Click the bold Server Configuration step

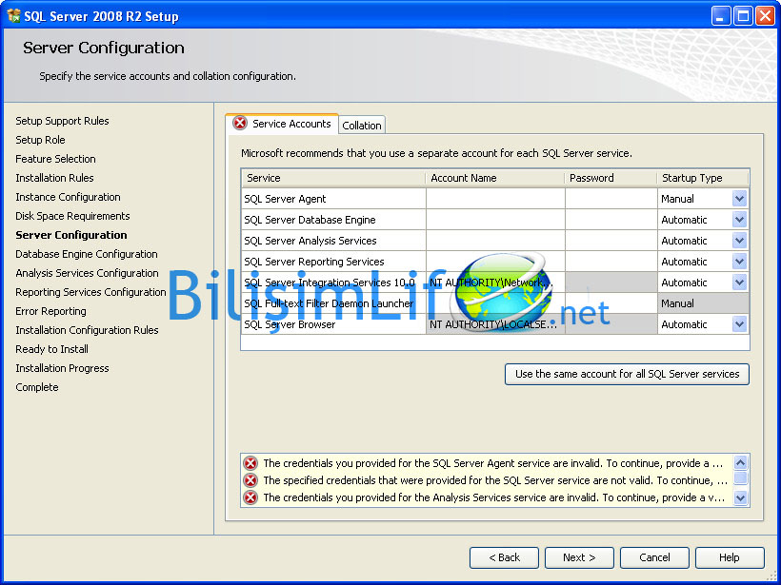pyautogui.click(x=71, y=235)
